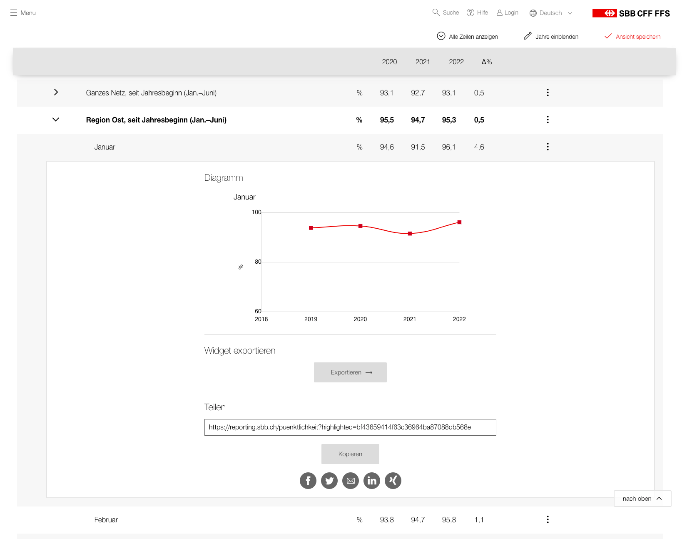The height and width of the screenshot is (539, 687).
Task: Open Hilfe question mark icon
Action: point(470,12)
